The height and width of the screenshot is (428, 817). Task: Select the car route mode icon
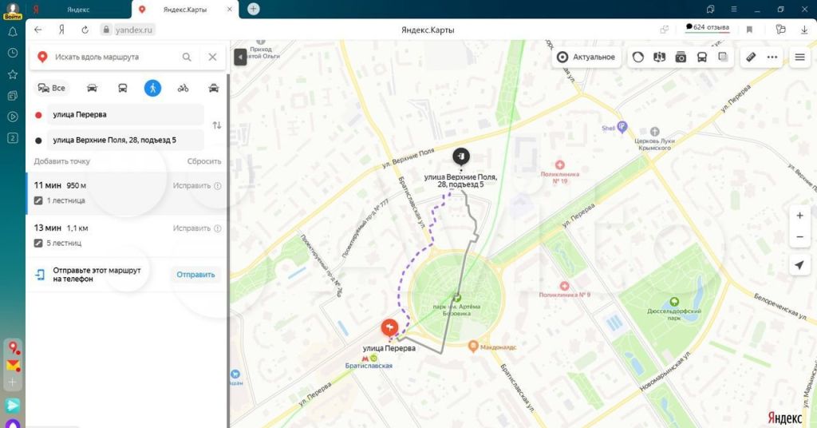click(x=92, y=88)
